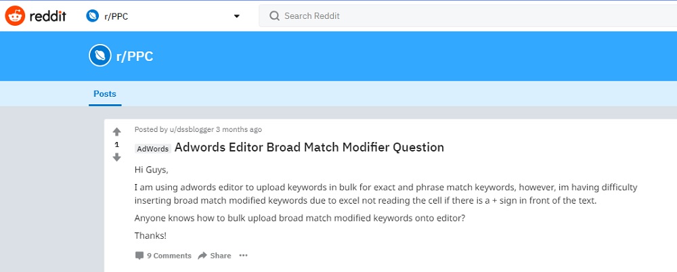Click the Share button label
Screen dimensions: 677x272
click(221, 256)
